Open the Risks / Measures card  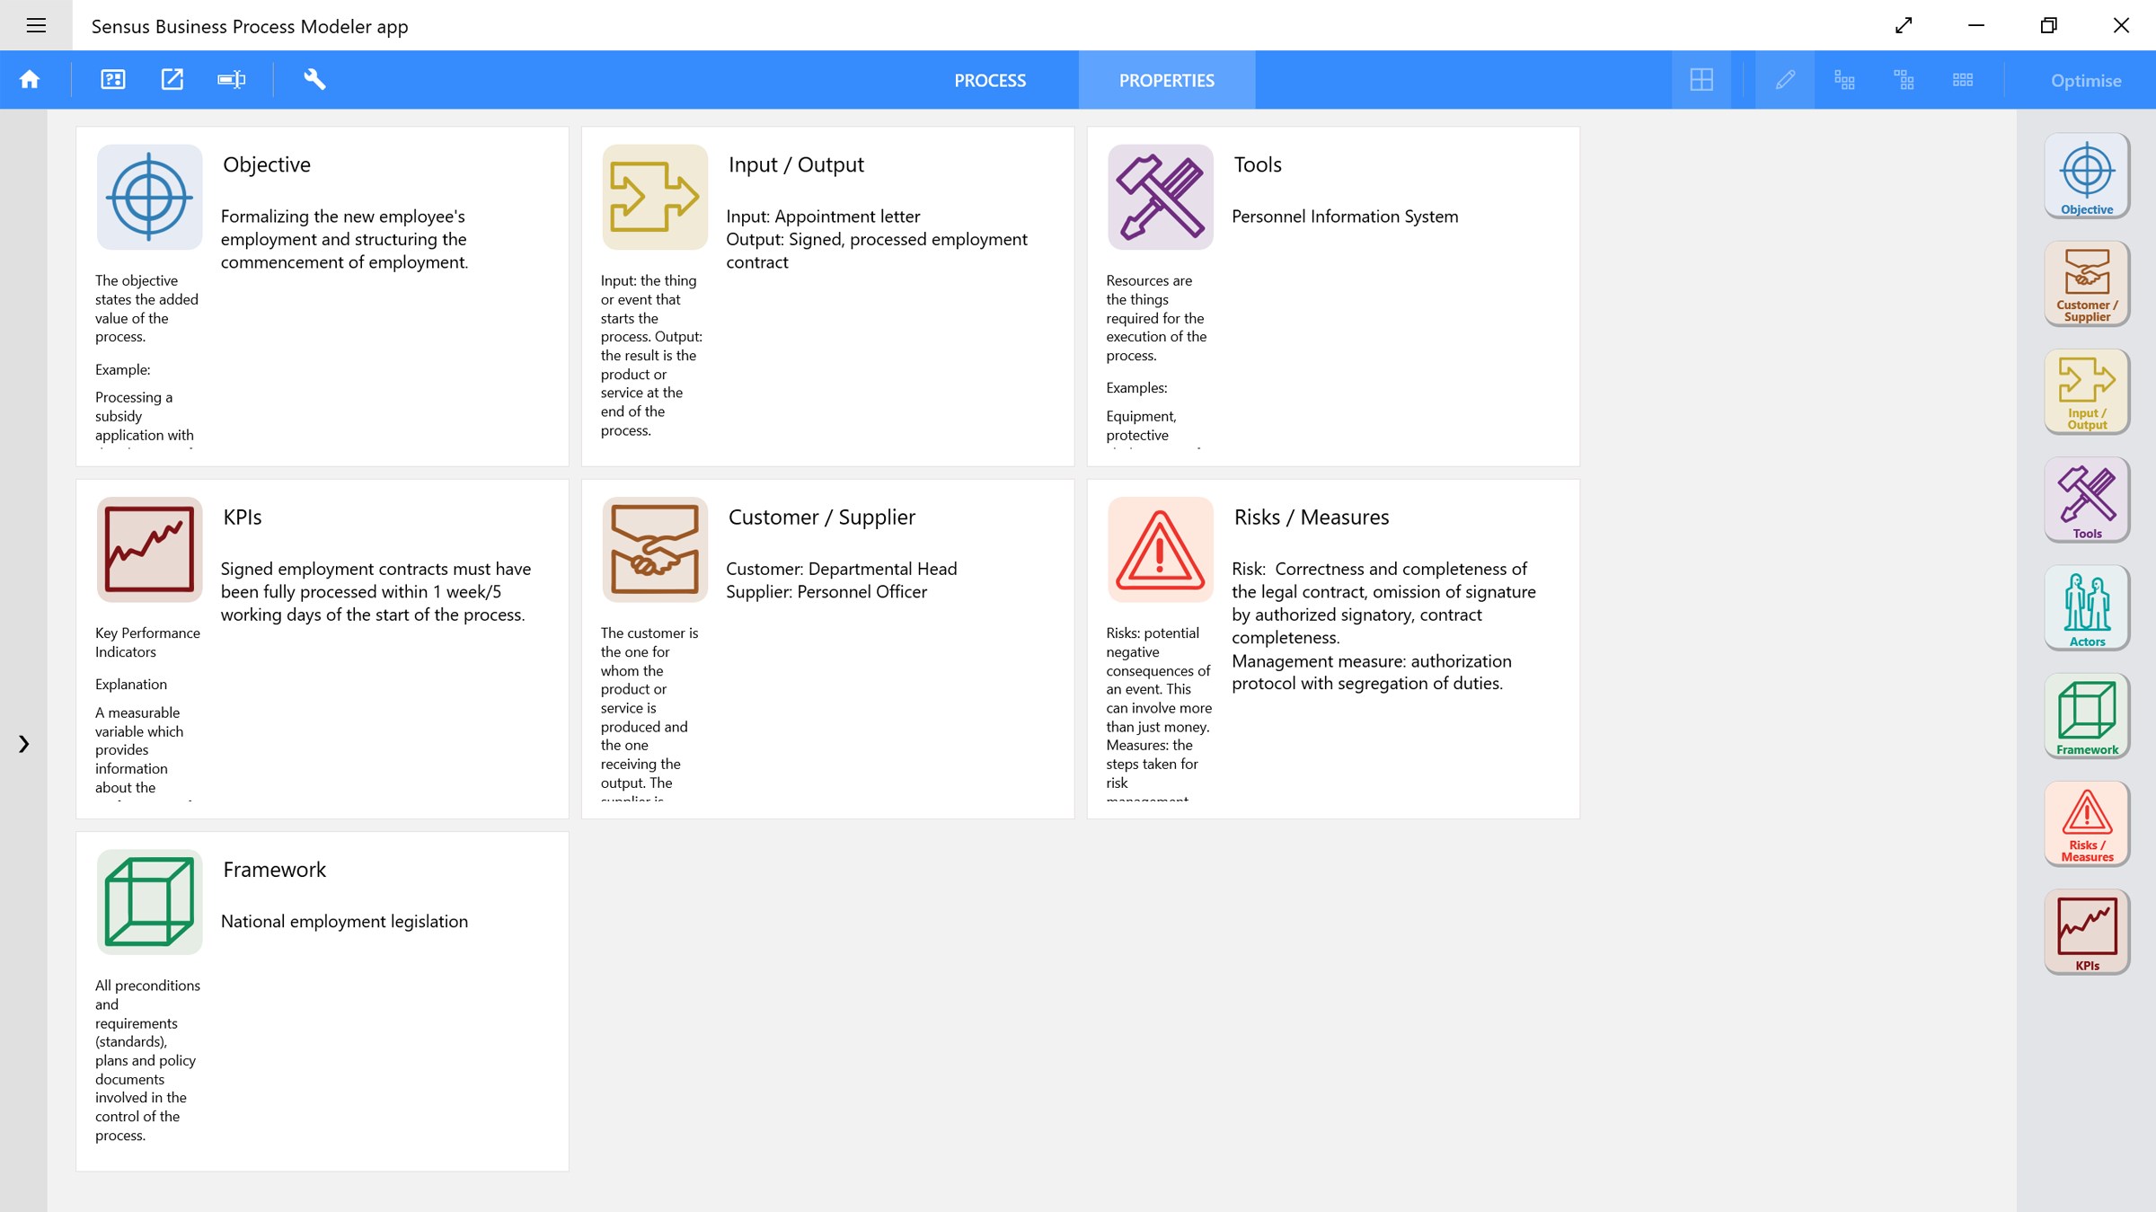(1332, 648)
